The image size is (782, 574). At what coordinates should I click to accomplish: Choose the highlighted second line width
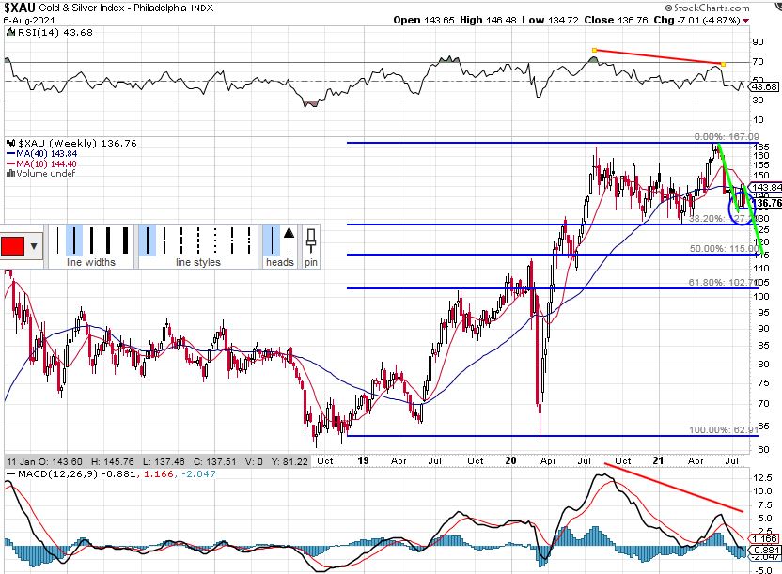(75, 240)
